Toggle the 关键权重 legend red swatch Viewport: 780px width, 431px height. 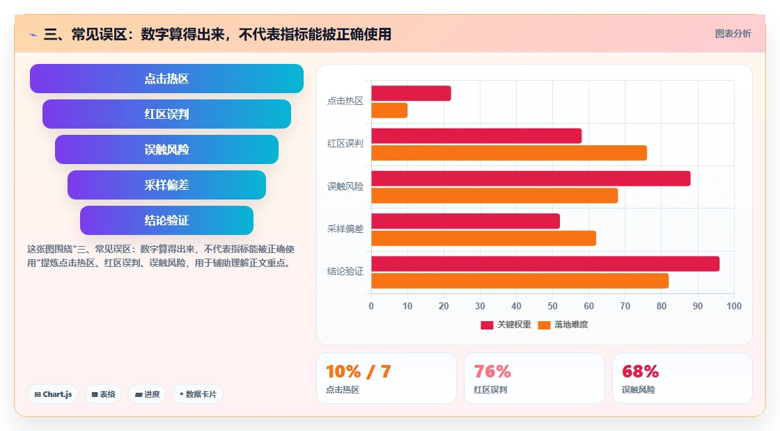[487, 325]
